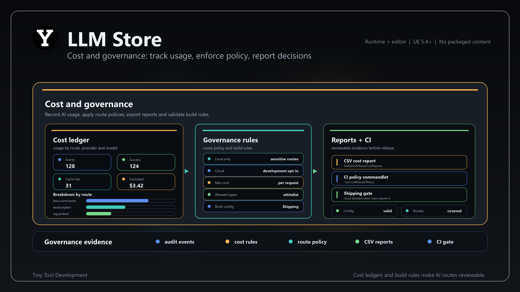Select the Events 128 stat card
This screenshot has width=520, height=292.
coord(82,162)
